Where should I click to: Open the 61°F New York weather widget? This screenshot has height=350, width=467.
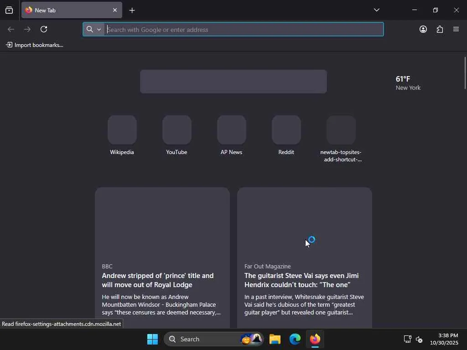pyautogui.click(x=408, y=83)
